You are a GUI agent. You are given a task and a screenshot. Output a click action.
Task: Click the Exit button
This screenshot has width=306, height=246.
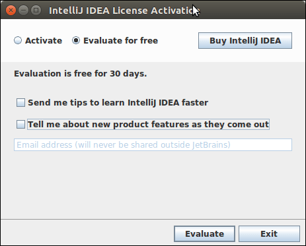point(269,234)
